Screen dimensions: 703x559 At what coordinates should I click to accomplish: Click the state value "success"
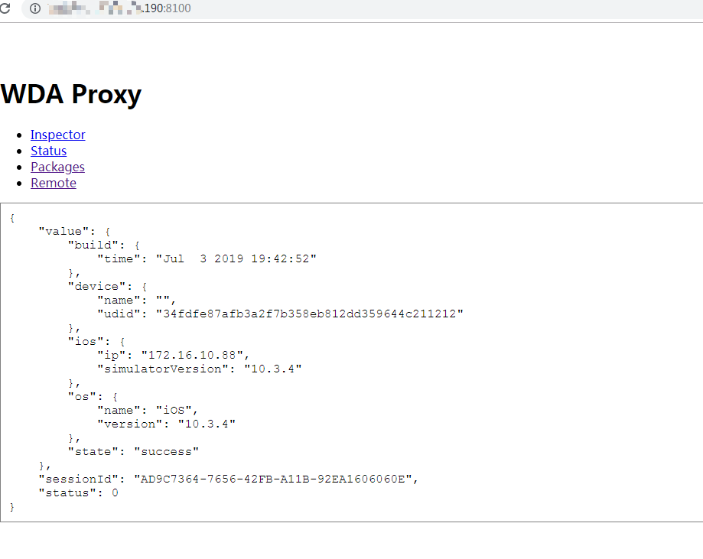coord(166,451)
